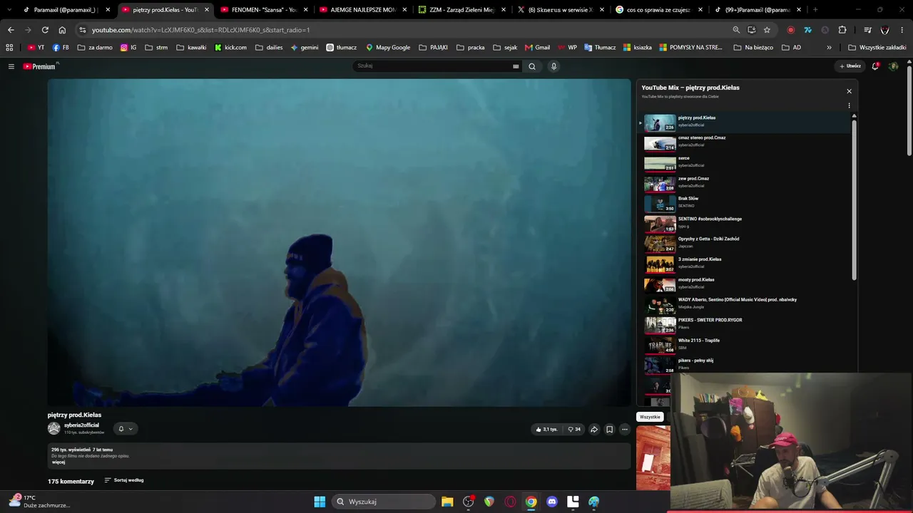Like the video with 3,1 tys. likes
The image size is (913, 513).
[x=546, y=430]
